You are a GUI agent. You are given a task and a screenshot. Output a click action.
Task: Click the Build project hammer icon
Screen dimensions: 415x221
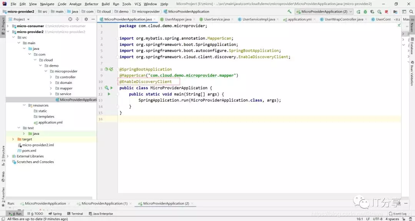click(289, 11)
